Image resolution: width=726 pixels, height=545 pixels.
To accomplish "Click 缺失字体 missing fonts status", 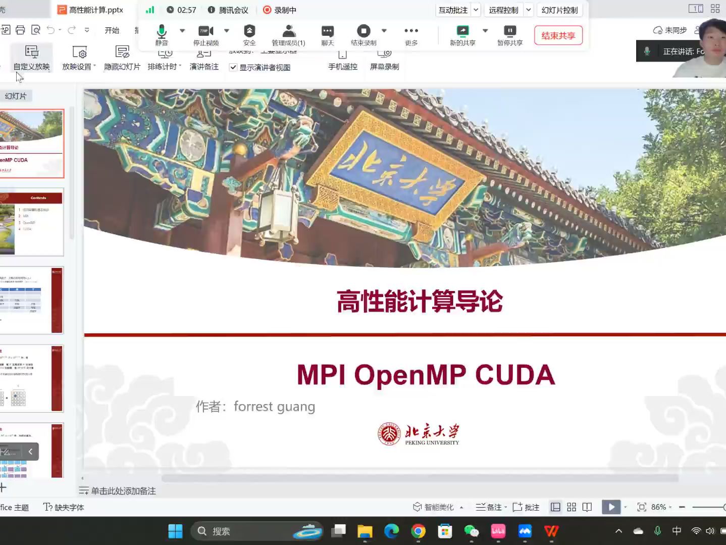I will [64, 507].
